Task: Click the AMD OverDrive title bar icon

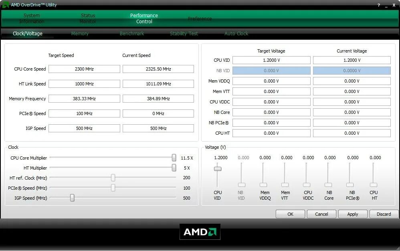Action: [5, 4]
